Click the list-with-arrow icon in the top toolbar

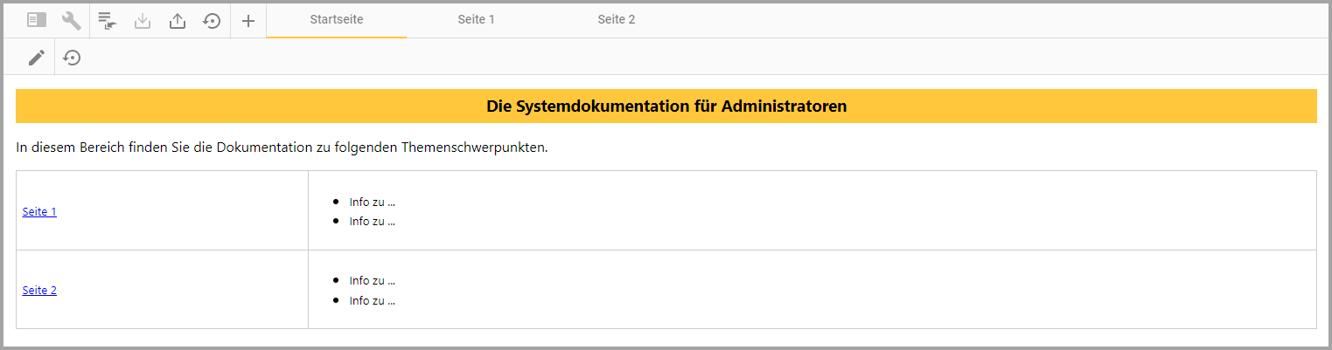(108, 20)
